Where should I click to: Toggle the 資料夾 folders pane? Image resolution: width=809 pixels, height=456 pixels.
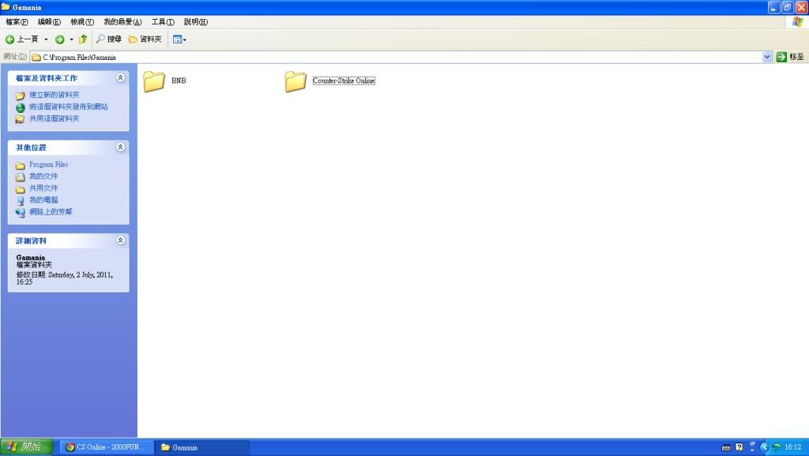pyautogui.click(x=145, y=39)
